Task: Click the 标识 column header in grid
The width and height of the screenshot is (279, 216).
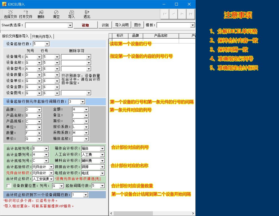Action: pyautogui.click(x=120, y=36)
